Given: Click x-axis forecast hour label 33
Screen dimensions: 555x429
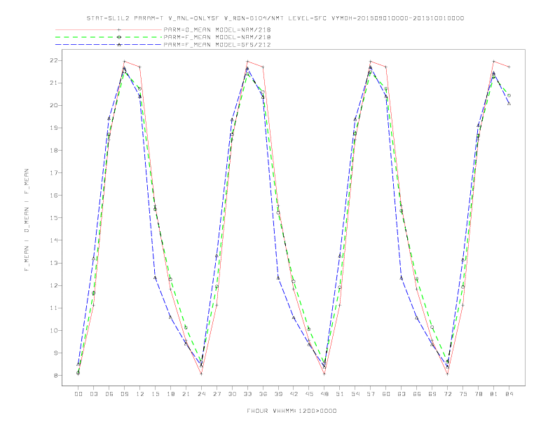Looking at the screenshot, I should point(247,394).
